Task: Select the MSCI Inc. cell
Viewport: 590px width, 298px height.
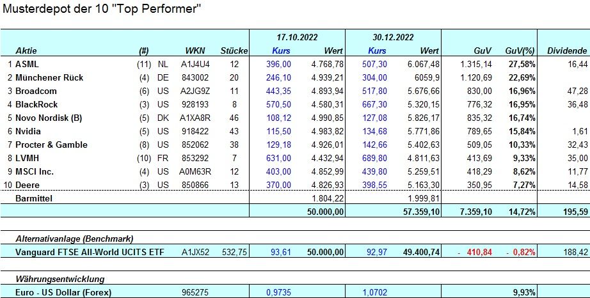Action: (x=35, y=172)
